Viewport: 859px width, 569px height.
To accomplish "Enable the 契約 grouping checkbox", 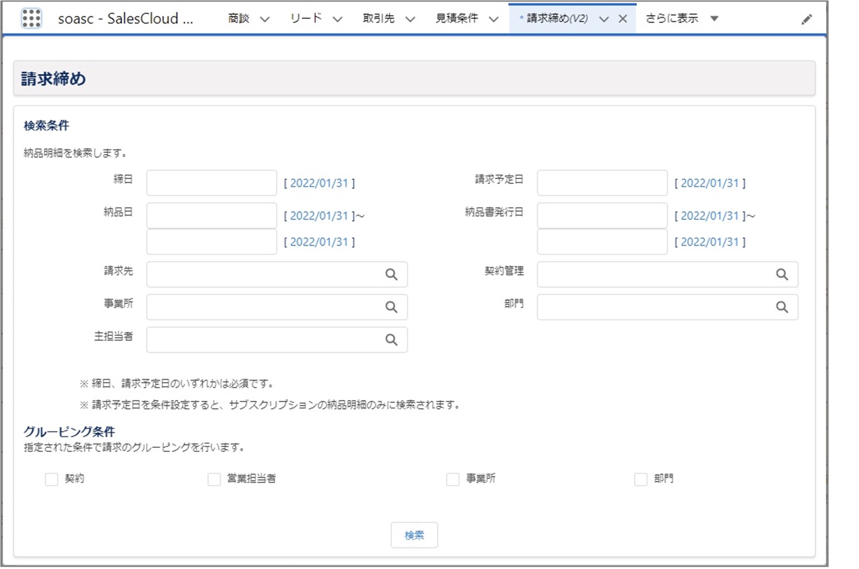I will pyautogui.click(x=51, y=479).
